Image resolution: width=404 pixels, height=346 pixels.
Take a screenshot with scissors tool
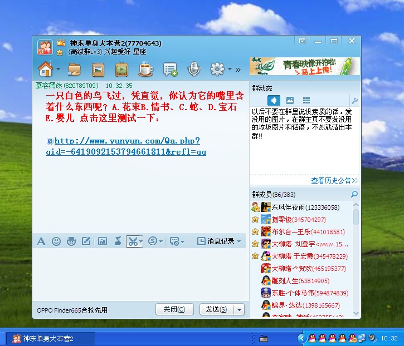133,241
